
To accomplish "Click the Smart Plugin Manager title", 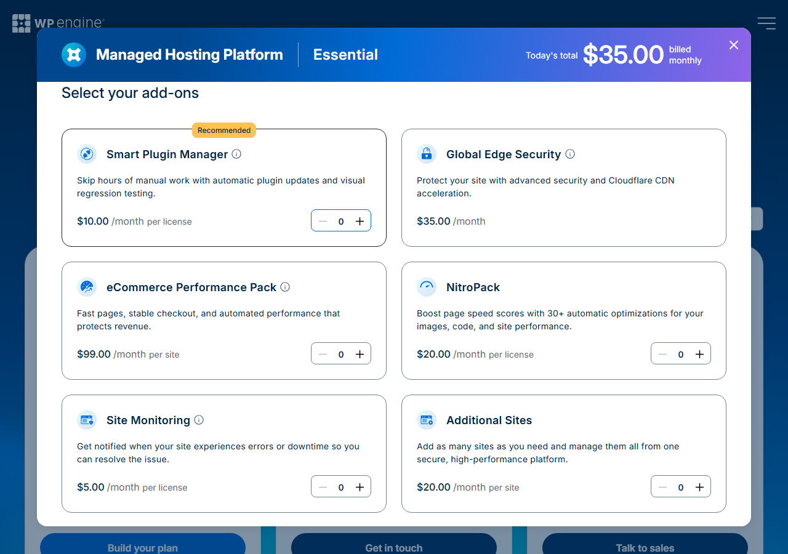I will (x=167, y=154).
